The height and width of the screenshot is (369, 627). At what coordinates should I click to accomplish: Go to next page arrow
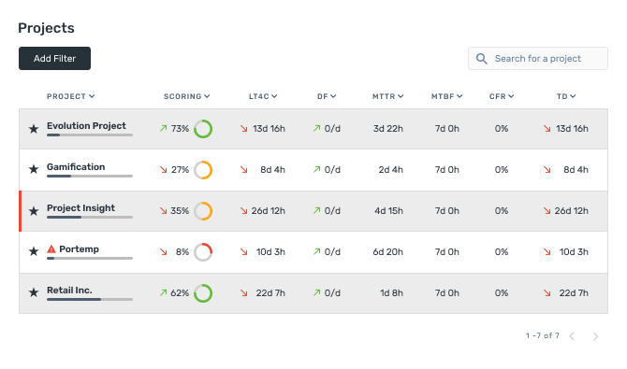[595, 336]
